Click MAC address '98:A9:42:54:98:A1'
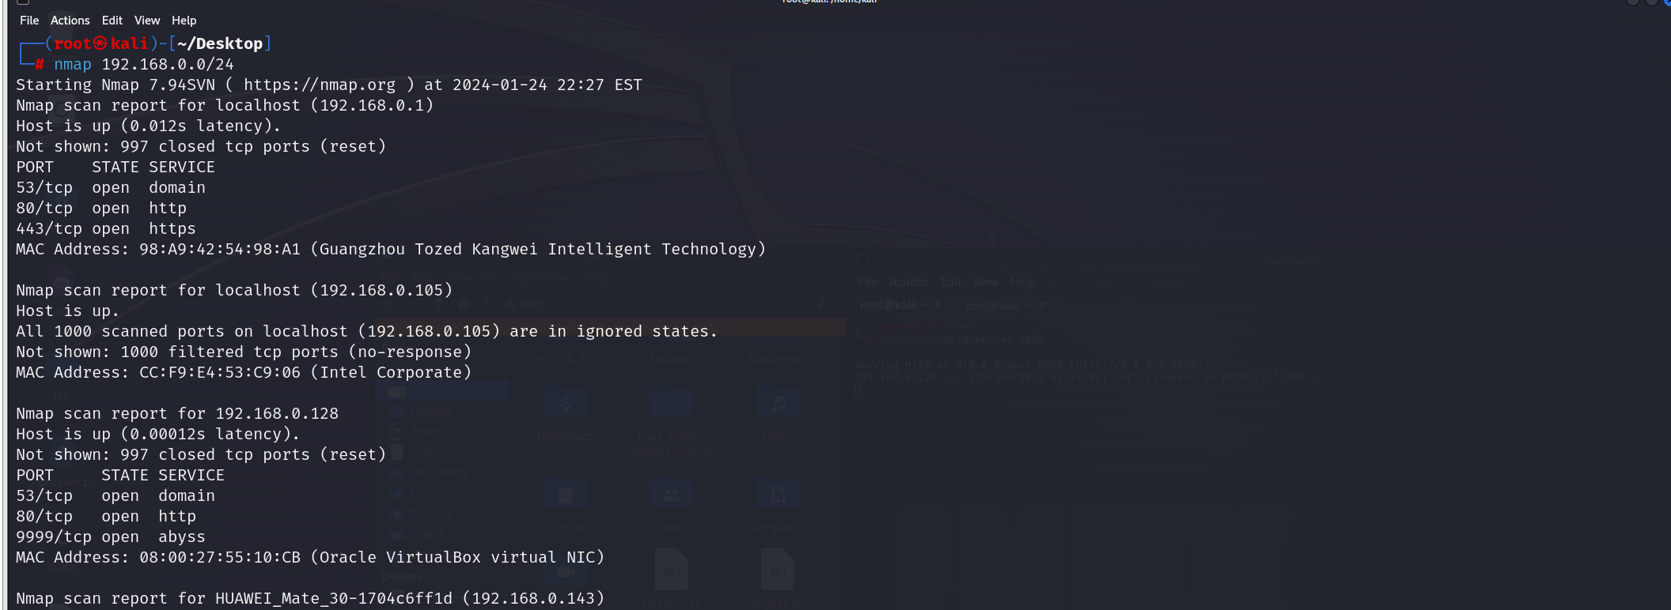 (220, 249)
